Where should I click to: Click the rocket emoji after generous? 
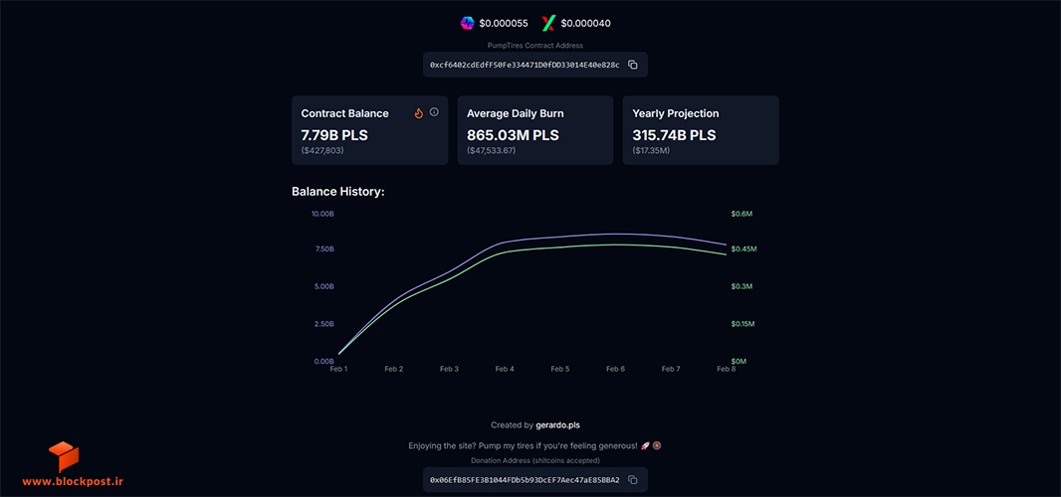click(645, 445)
